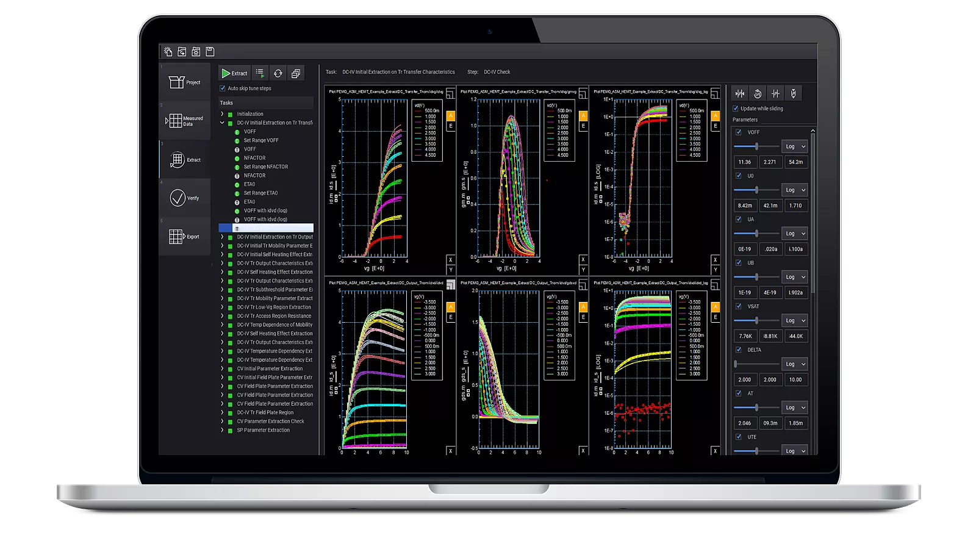Disable the Auto skip tune steps checkbox
The width and height of the screenshot is (976, 549).
[x=223, y=88]
